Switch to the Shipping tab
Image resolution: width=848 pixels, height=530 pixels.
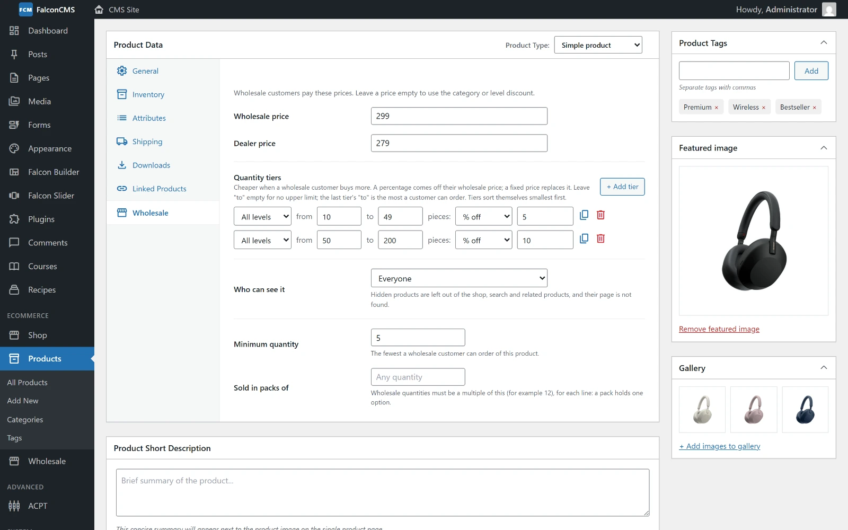point(163,142)
